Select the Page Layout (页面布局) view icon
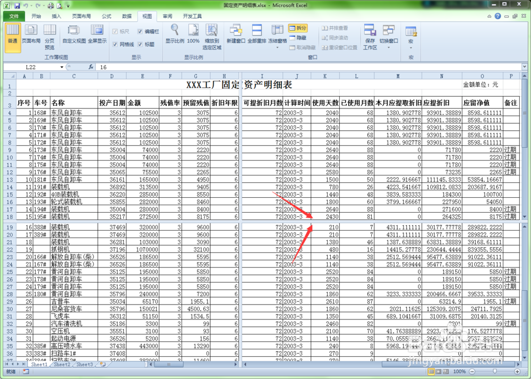The image size is (531, 379). pyautogui.click(x=31, y=35)
